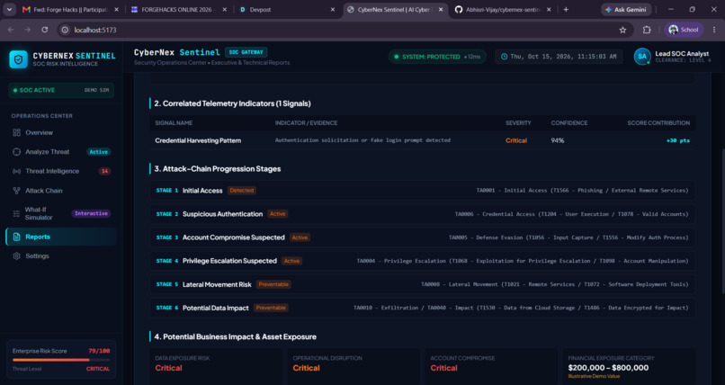Open the Threat Intelligence menu item
This screenshot has height=385, width=725.
coord(61,171)
